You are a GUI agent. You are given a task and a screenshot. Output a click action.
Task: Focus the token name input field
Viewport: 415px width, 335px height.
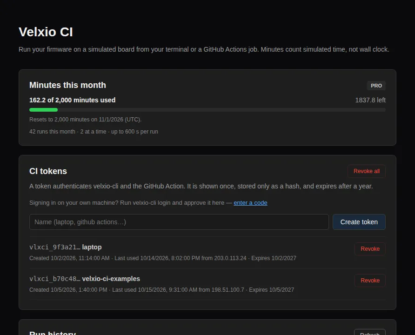179,222
